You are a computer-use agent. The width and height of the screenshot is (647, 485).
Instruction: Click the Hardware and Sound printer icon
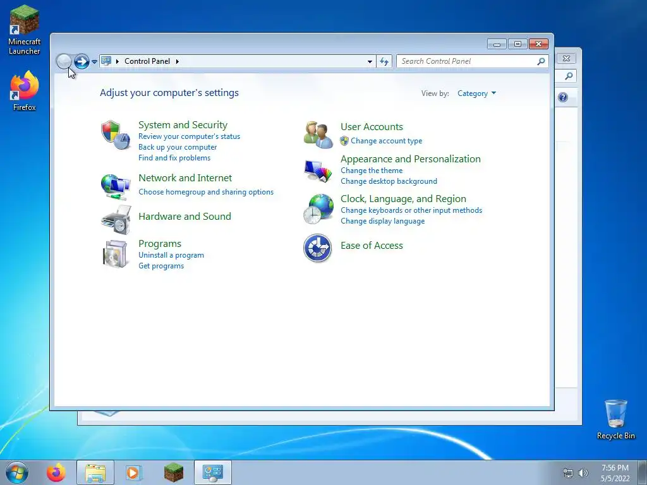click(x=116, y=220)
